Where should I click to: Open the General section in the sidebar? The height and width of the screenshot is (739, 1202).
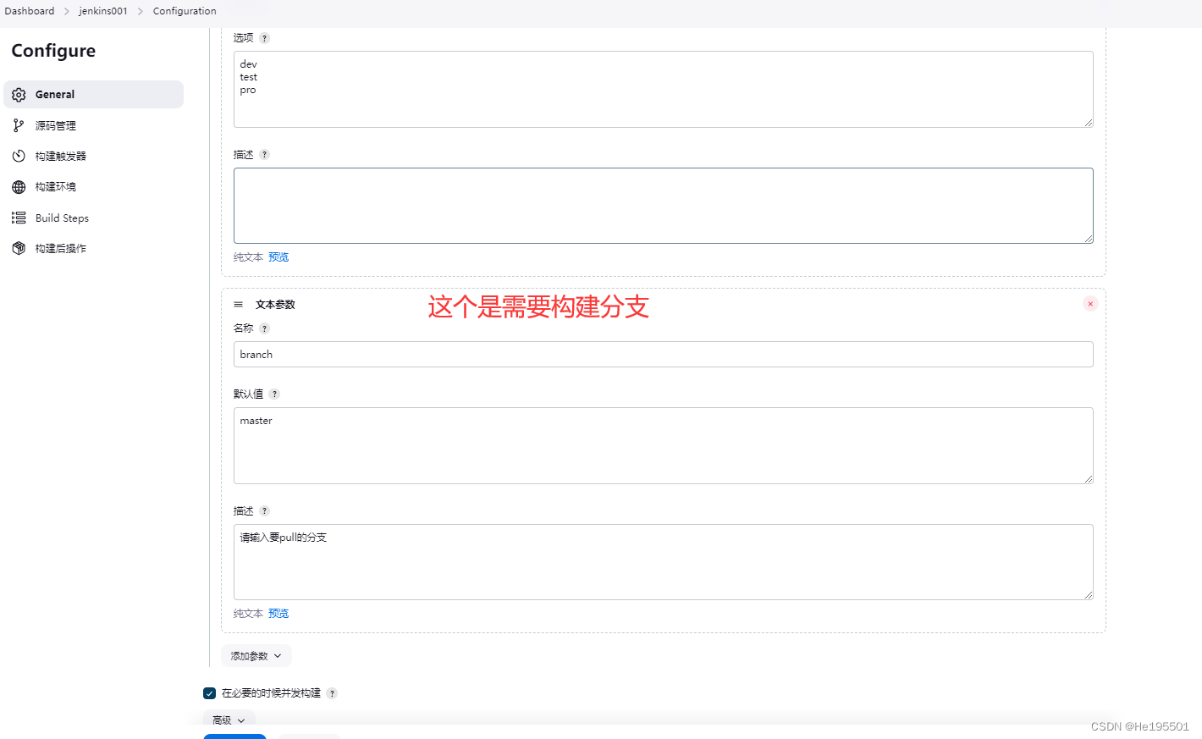coord(93,94)
